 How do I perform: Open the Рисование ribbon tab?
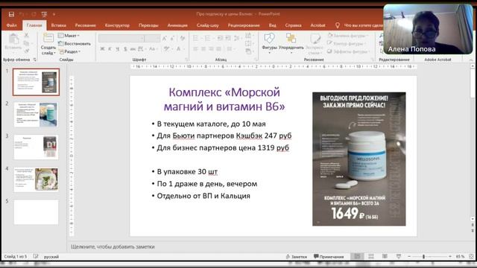coord(86,25)
